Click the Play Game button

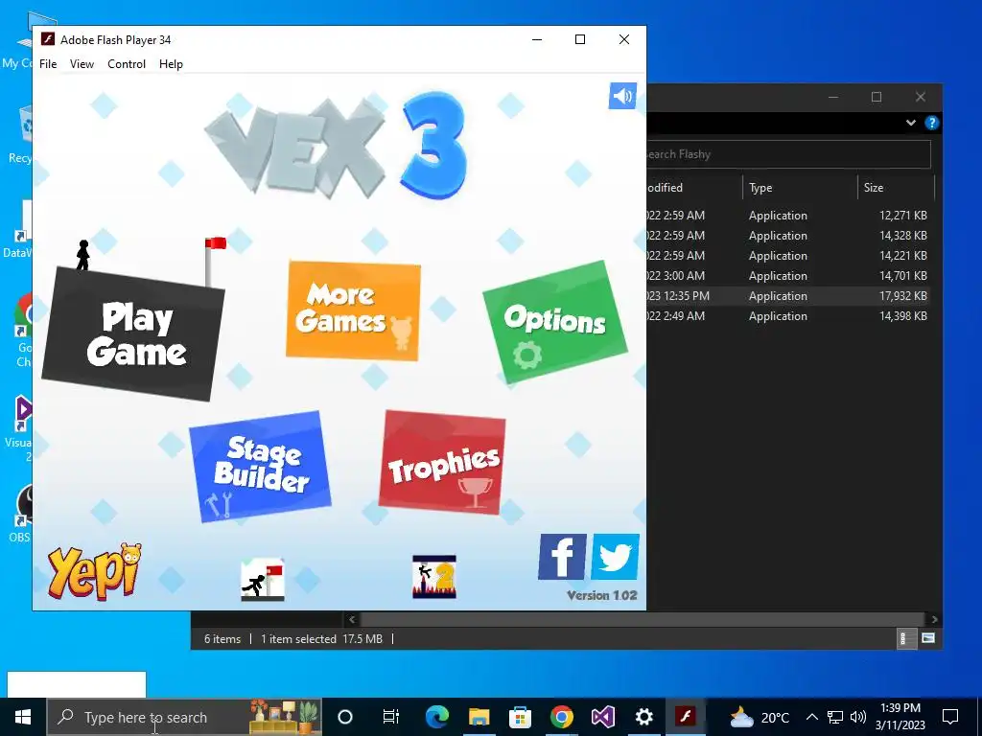pos(133,334)
